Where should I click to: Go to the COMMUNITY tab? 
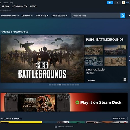(x=20, y=6)
